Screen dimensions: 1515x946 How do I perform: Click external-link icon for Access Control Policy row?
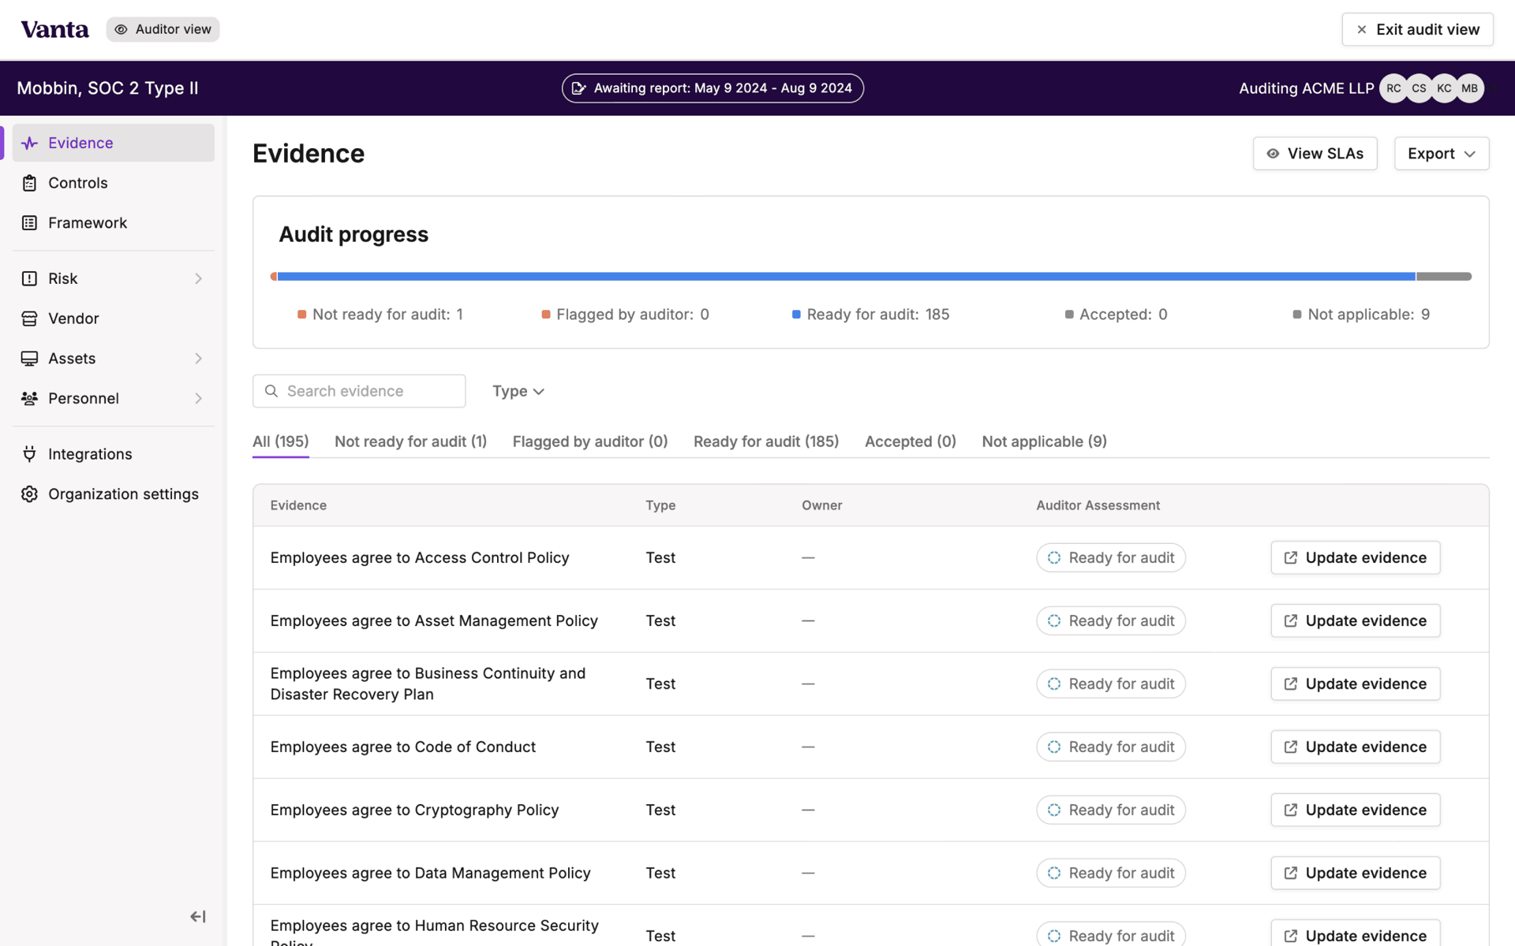[1291, 557]
